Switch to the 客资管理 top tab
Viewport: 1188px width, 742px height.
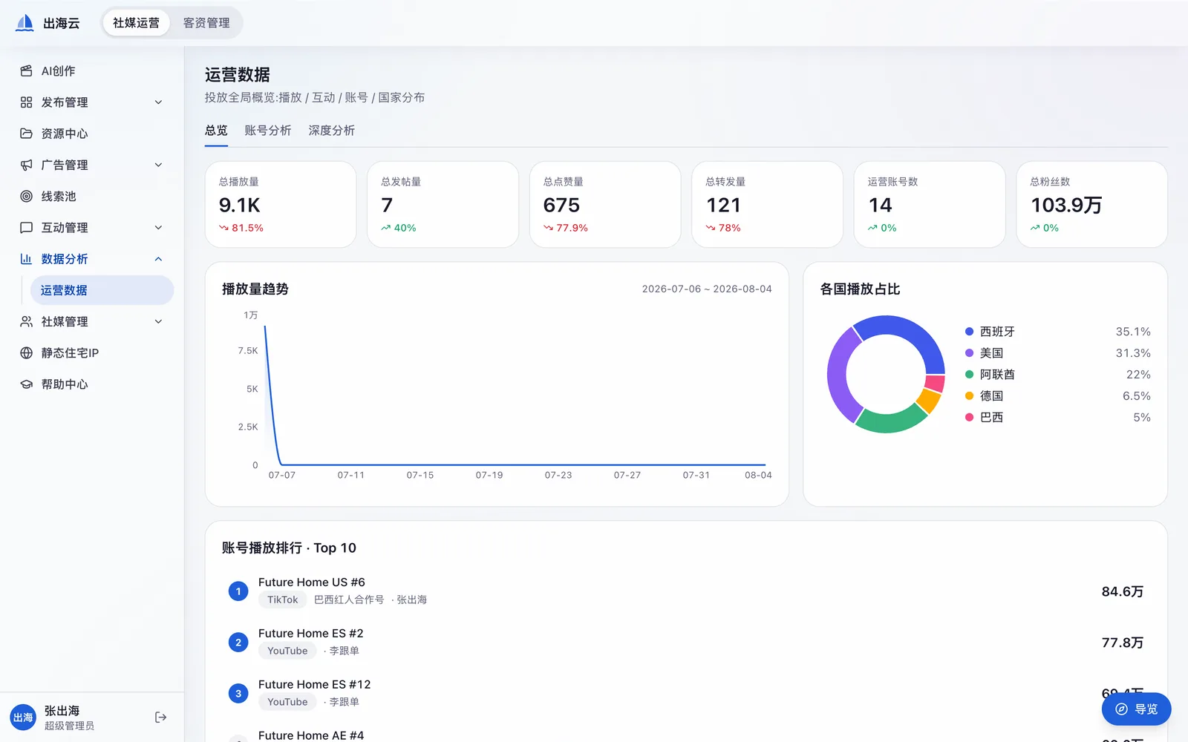point(206,23)
